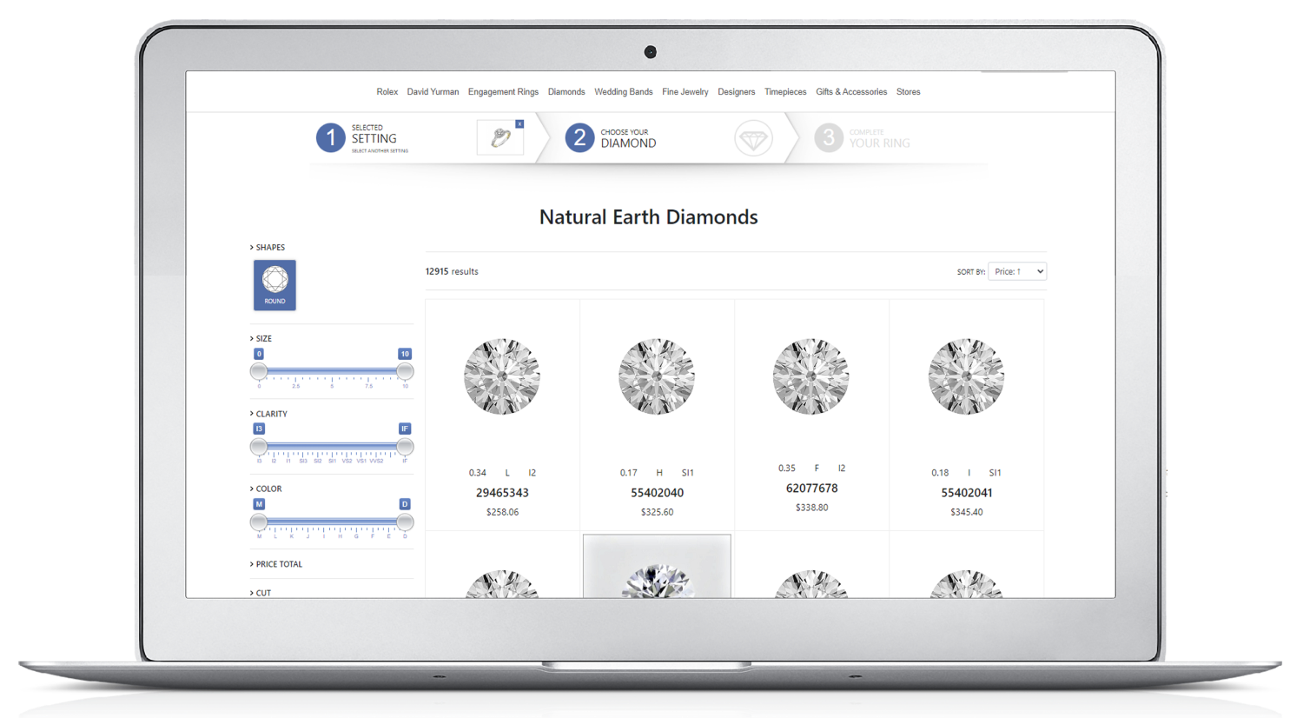Collapse the Shapes filter section
This screenshot has width=1303, height=718.
(268, 248)
